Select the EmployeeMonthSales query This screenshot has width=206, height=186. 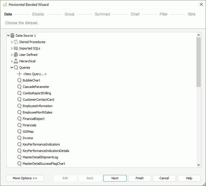[x=37, y=112]
